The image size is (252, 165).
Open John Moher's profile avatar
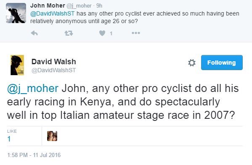(x=16, y=13)
